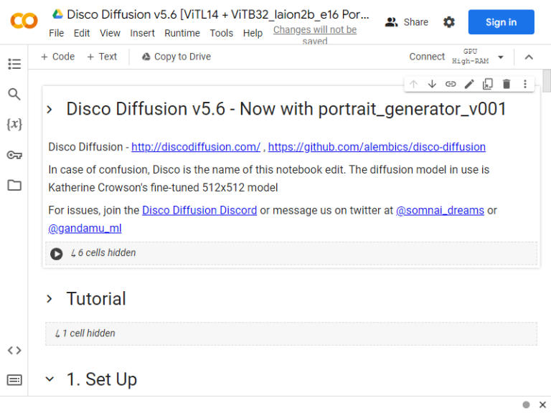This screenshot has width=551, height=413.
Task: Open the Connect options dropdown arrow
Action: point(501,57)
